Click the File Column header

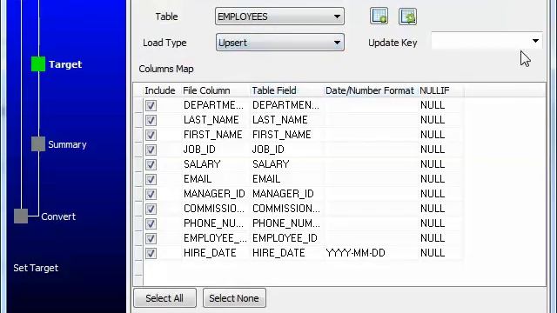[206, 90]
